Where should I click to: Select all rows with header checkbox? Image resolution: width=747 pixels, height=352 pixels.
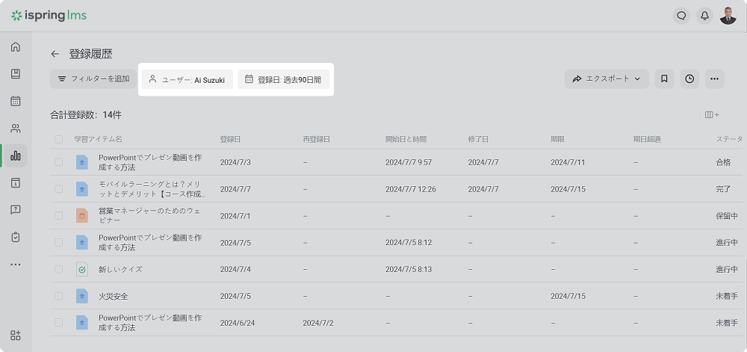(59, 139)
